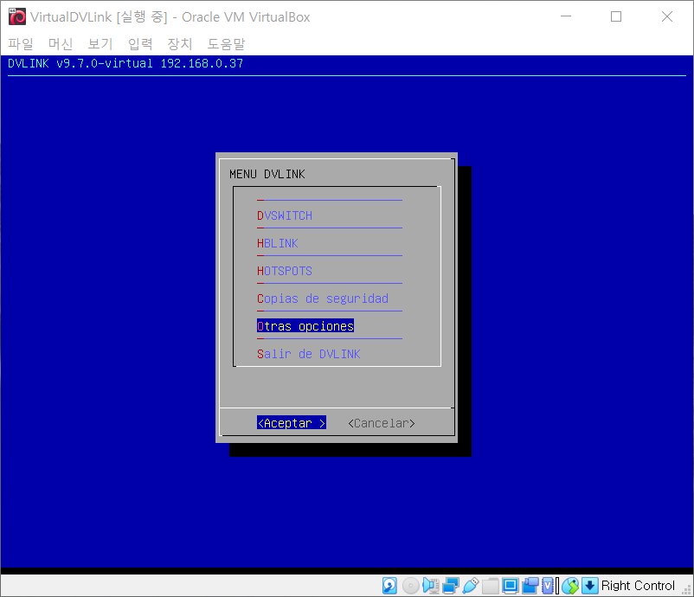Click the Right Control host key label

(x=638, y=586)
